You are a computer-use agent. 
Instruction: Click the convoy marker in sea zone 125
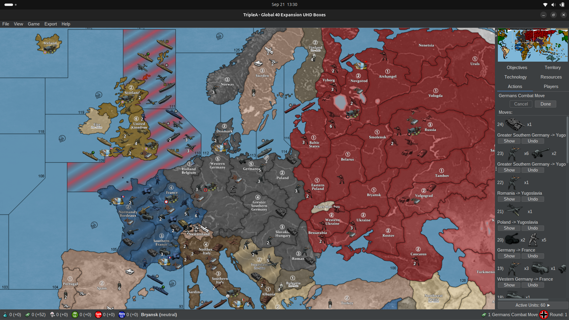220,36
